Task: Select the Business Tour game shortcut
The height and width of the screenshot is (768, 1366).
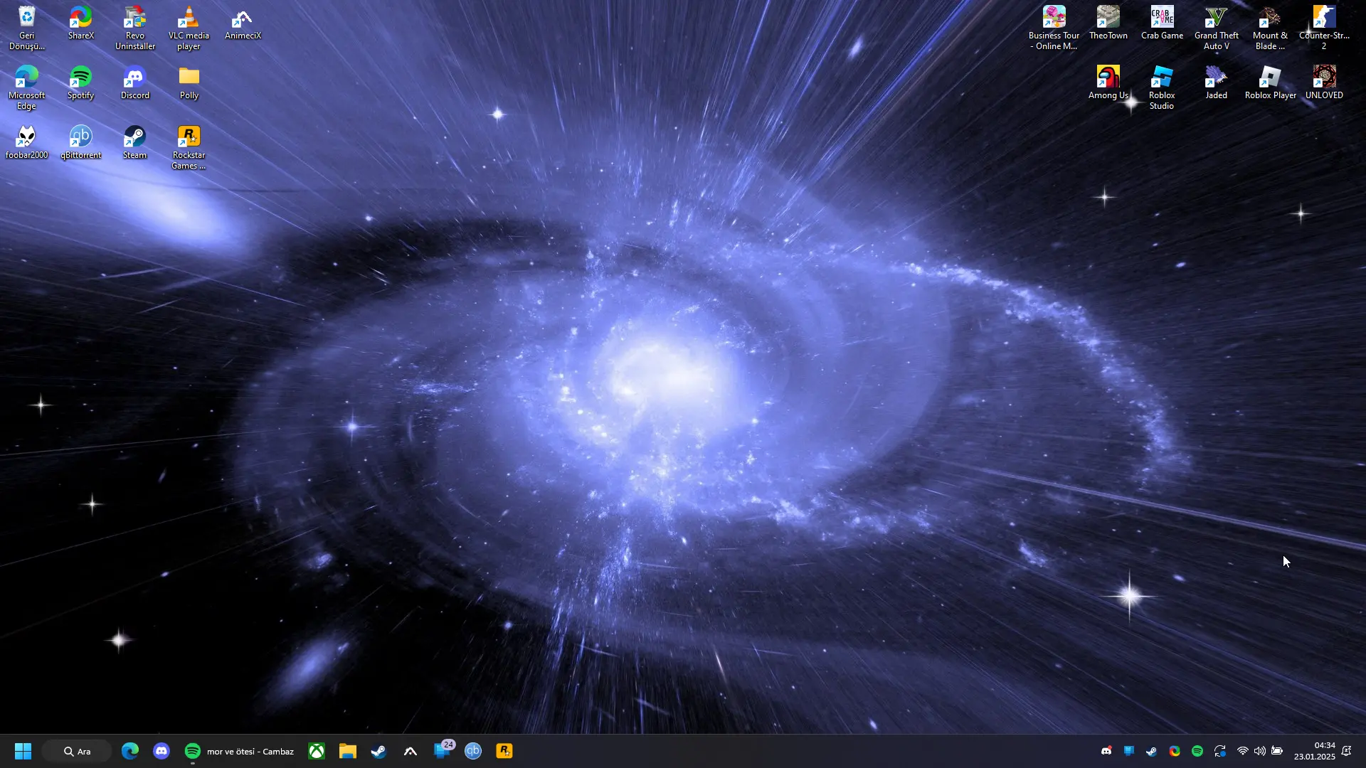Action: [1054, 28]
